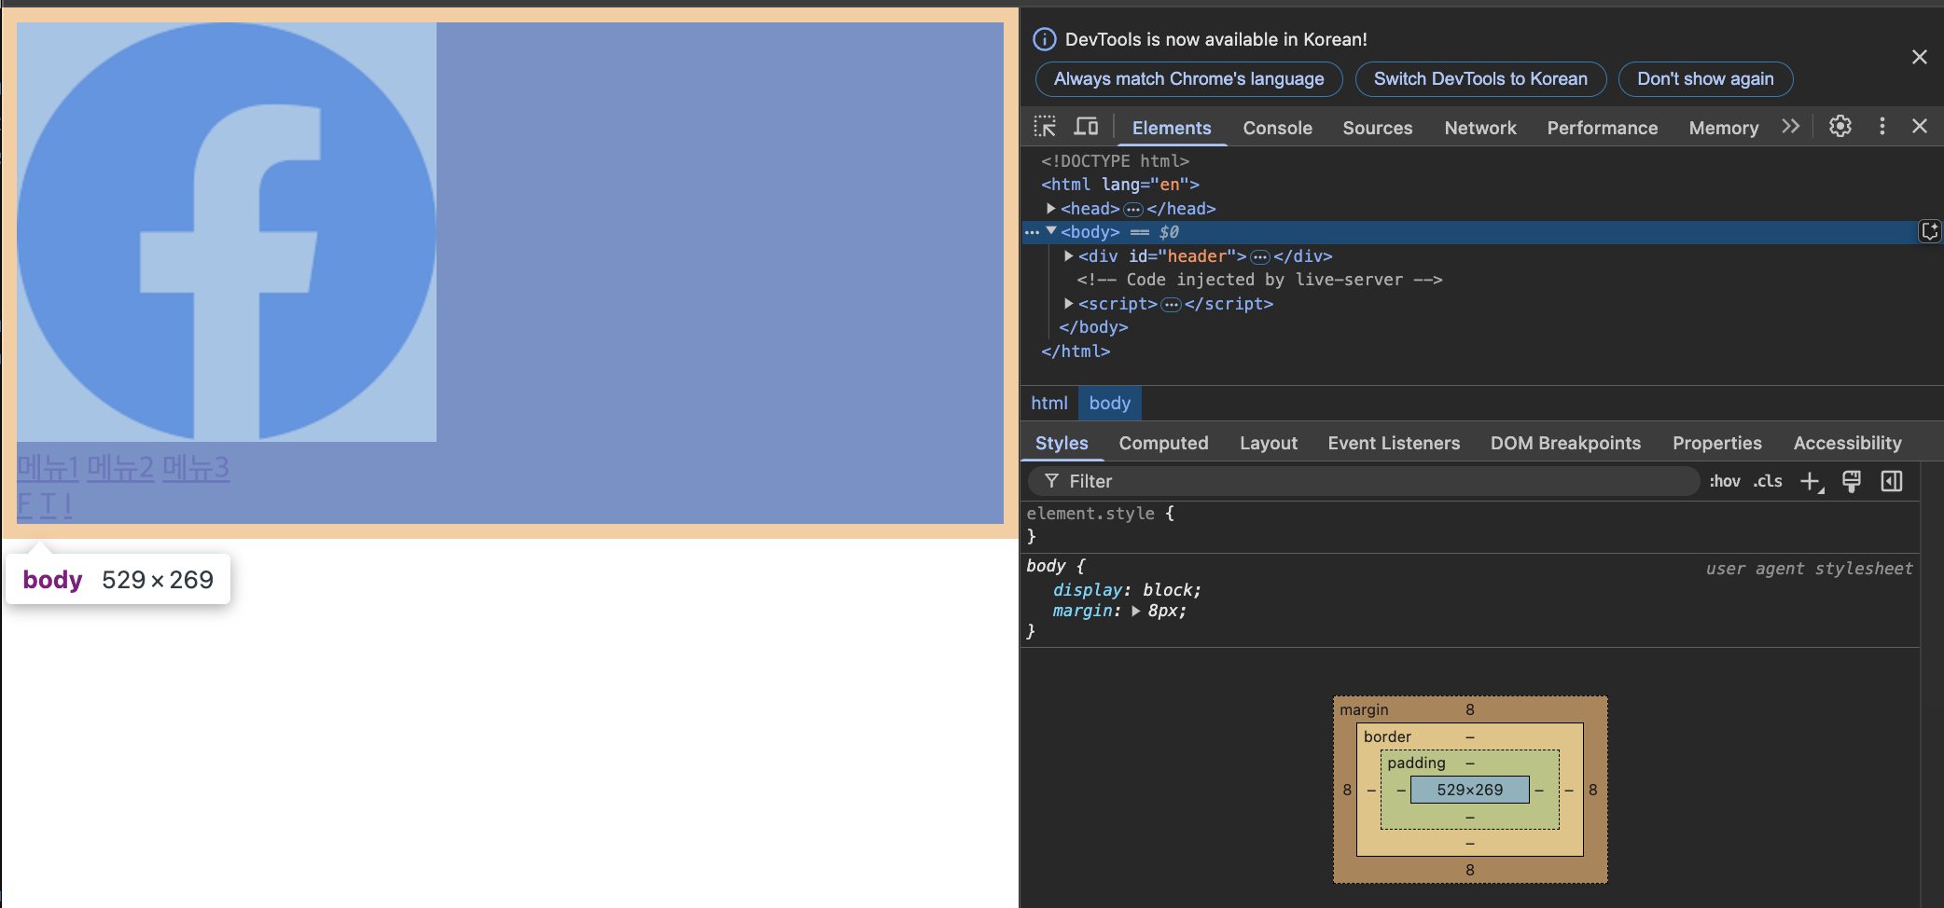Toggle the computed styles sidebar icon

(1892, 481)
